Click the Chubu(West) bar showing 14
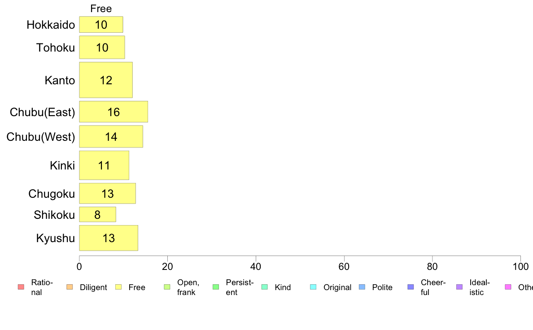533x330 pixels. click(111, 136)
